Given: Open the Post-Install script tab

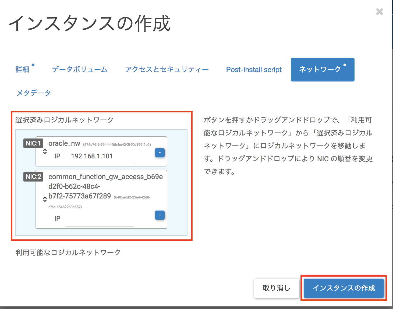Looking at the screenshot, I should click(x=254, y=70).
